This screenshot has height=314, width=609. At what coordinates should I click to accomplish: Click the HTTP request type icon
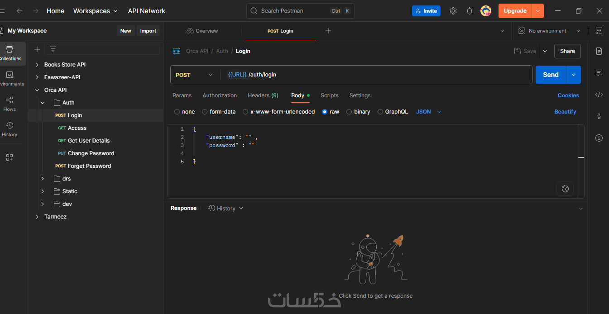(177, 51)
